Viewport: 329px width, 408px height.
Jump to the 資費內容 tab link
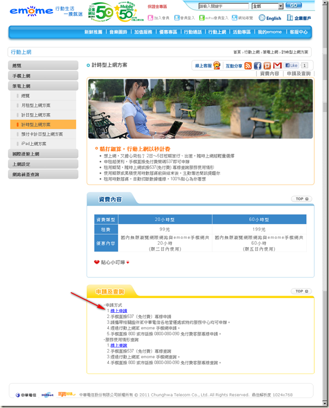[269, 73]
